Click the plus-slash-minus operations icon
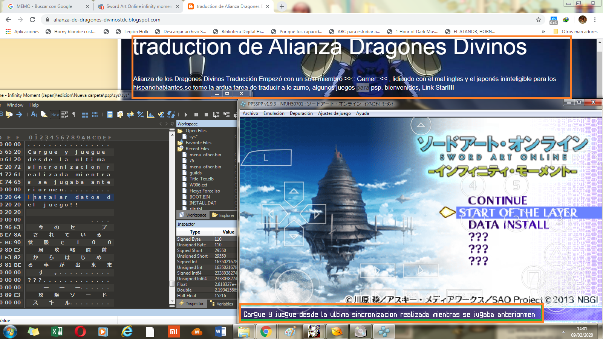Image resolution: width=603 pixels, height=339 pixels. [x=140, y=115]
